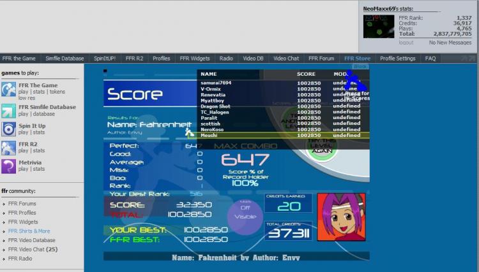
Task: Click the FFR Best 1002850 score
Action: click(x=206, y=240)
